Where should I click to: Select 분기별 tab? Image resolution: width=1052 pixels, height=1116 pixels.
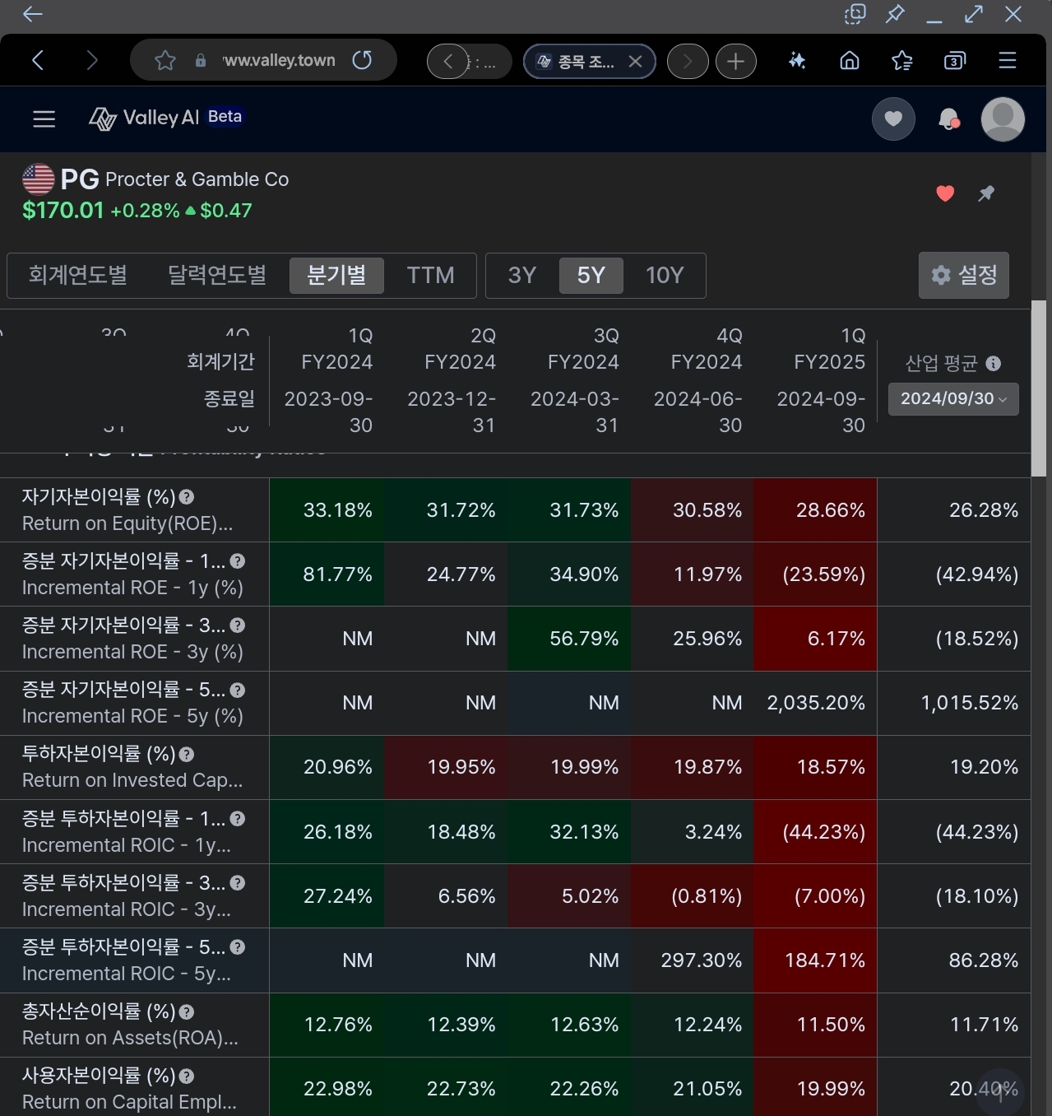pyautogui.click(x=336, y=275)
